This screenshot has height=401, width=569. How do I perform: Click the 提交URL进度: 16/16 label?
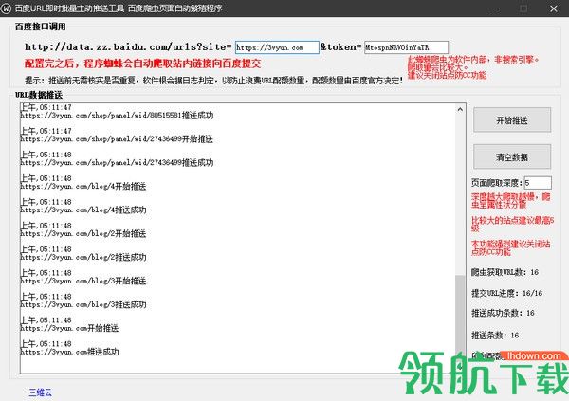click(x=507, y=293)
